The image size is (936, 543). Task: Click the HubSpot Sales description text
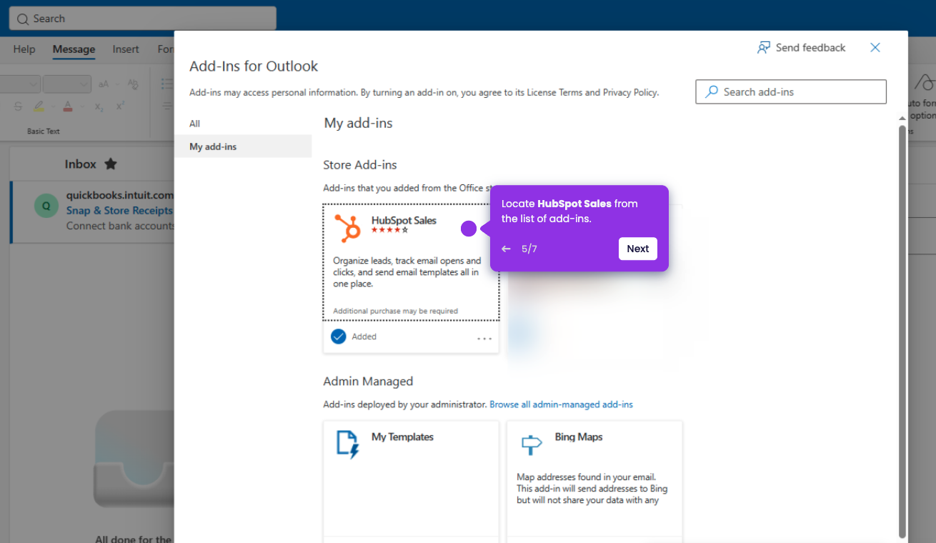[407, 272]
